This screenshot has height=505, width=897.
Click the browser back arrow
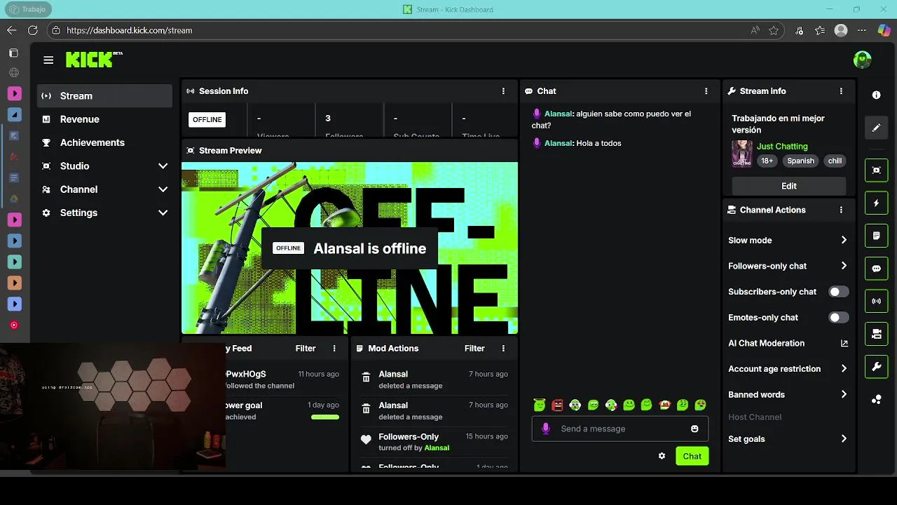click(11, 30)
